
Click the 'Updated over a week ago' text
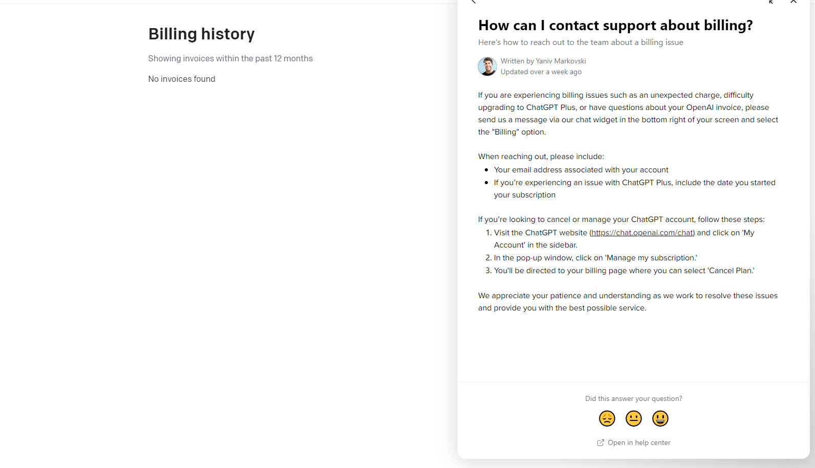[541, 72]
